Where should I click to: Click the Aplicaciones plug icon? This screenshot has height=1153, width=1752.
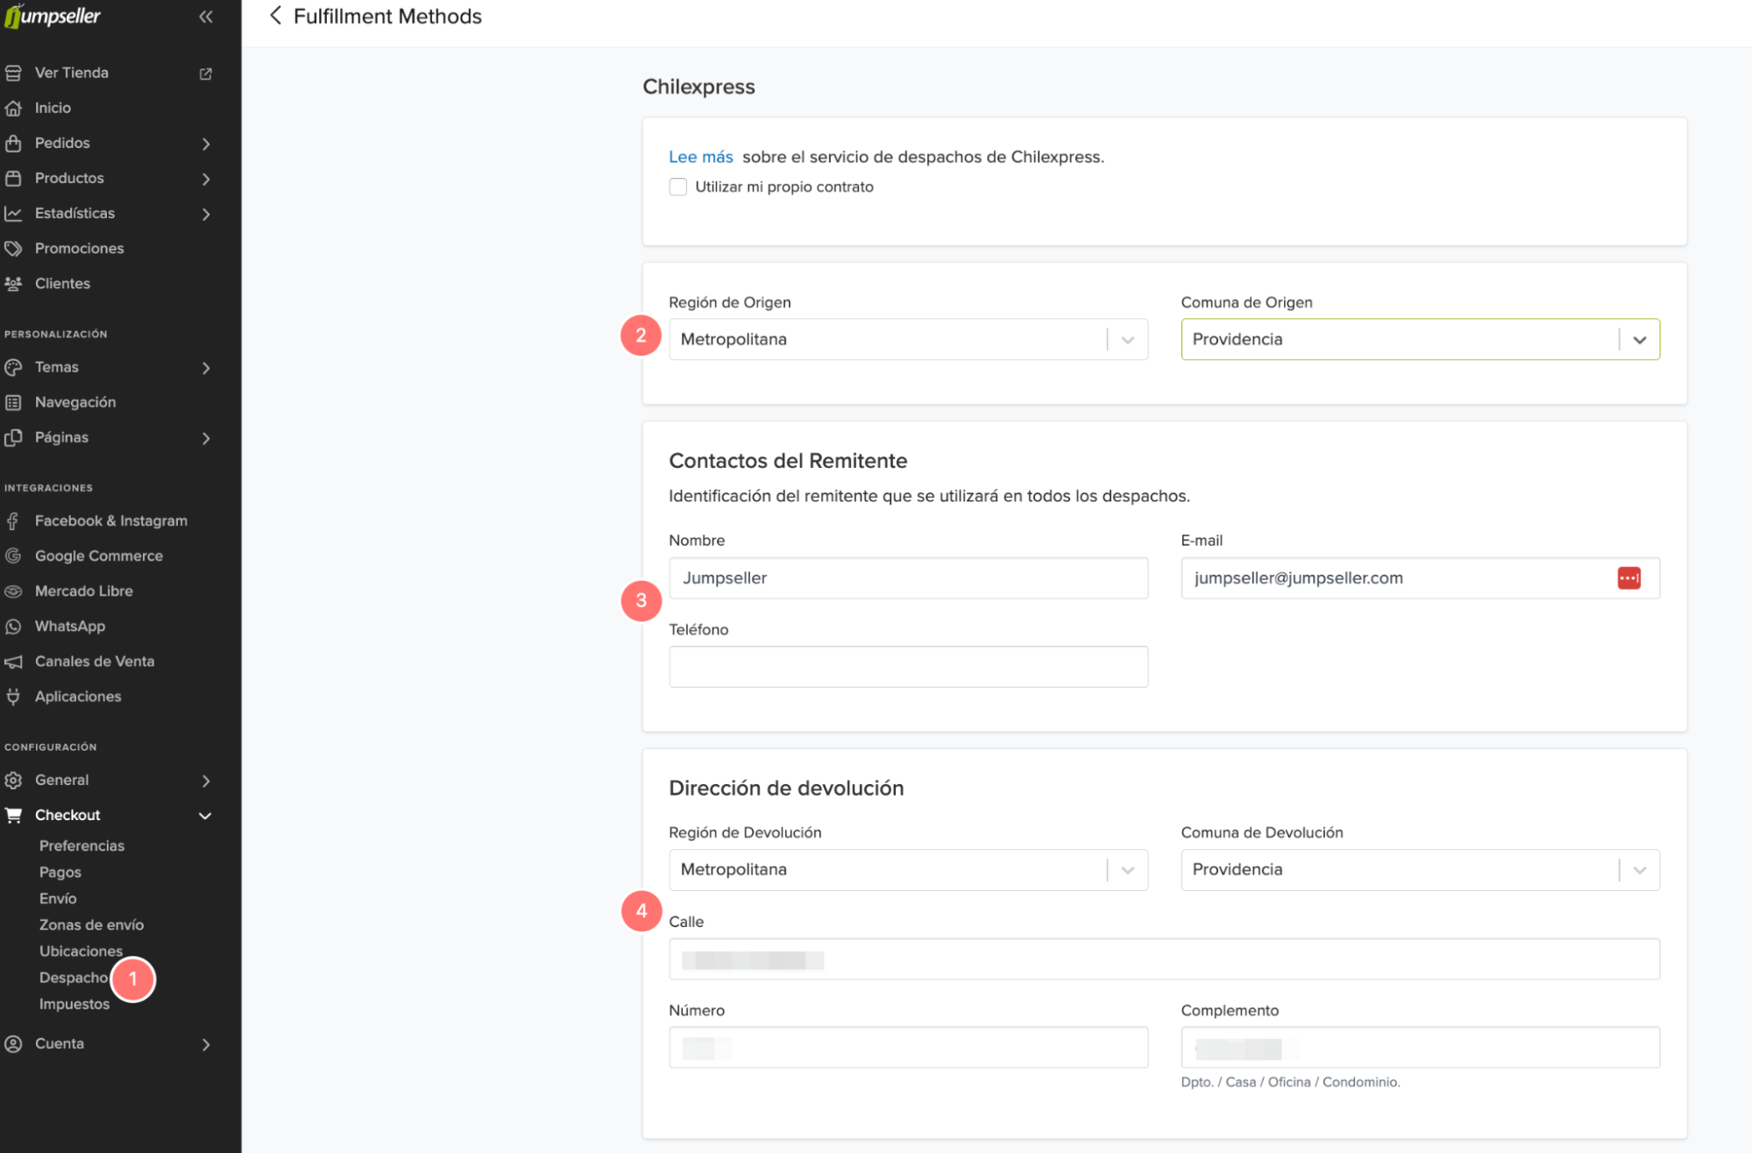click(13, 697)
